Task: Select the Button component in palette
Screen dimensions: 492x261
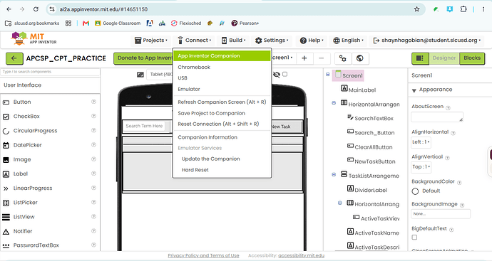Action: pyautogui.click(x=22, y=102)
